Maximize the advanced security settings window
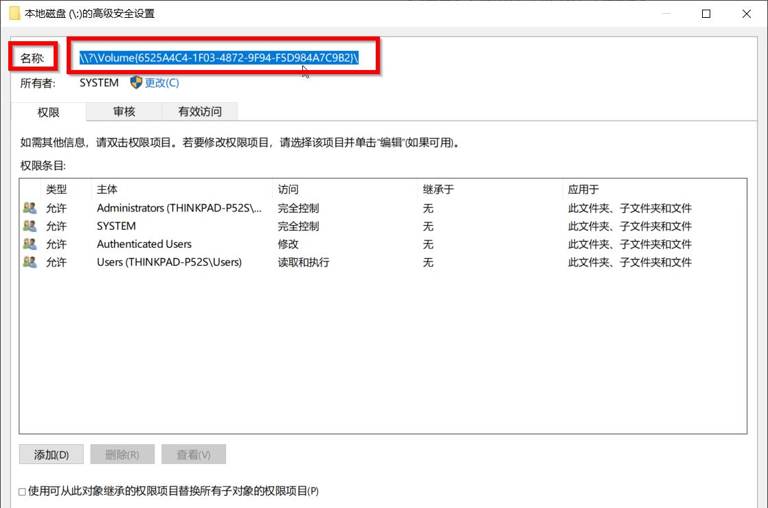768x508 pixels. click(705, 14)
